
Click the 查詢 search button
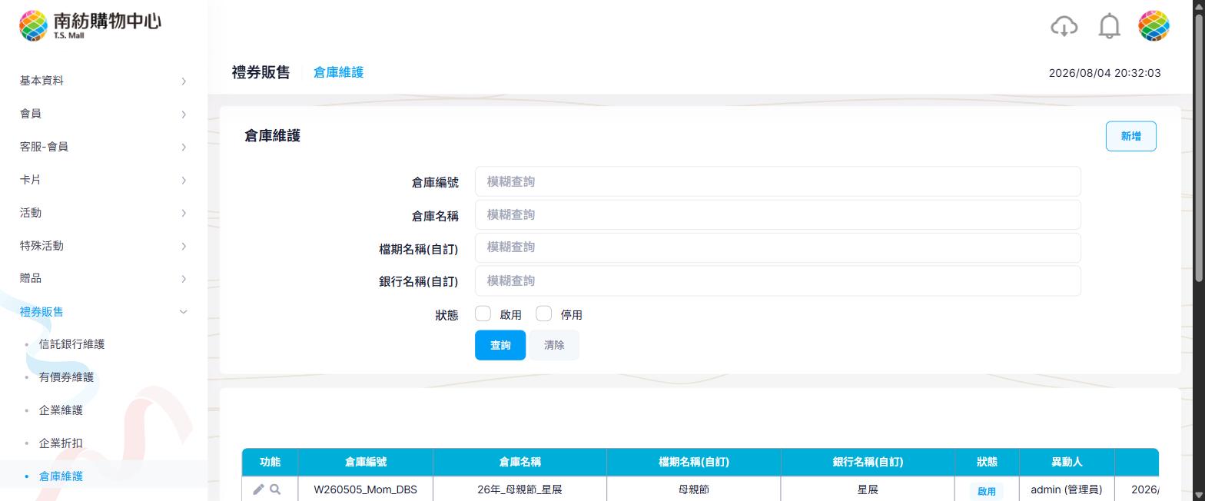500,345
